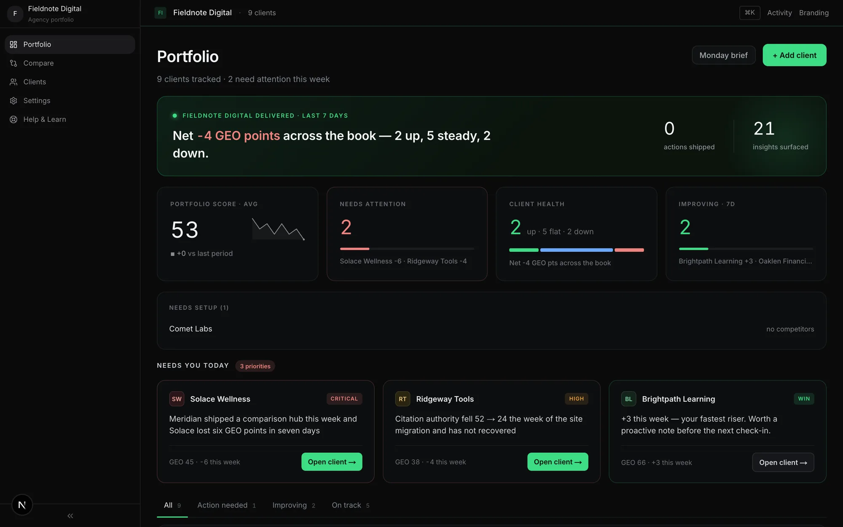Click the + Add client button
This screenshot has width=843, height=527.
794,55
